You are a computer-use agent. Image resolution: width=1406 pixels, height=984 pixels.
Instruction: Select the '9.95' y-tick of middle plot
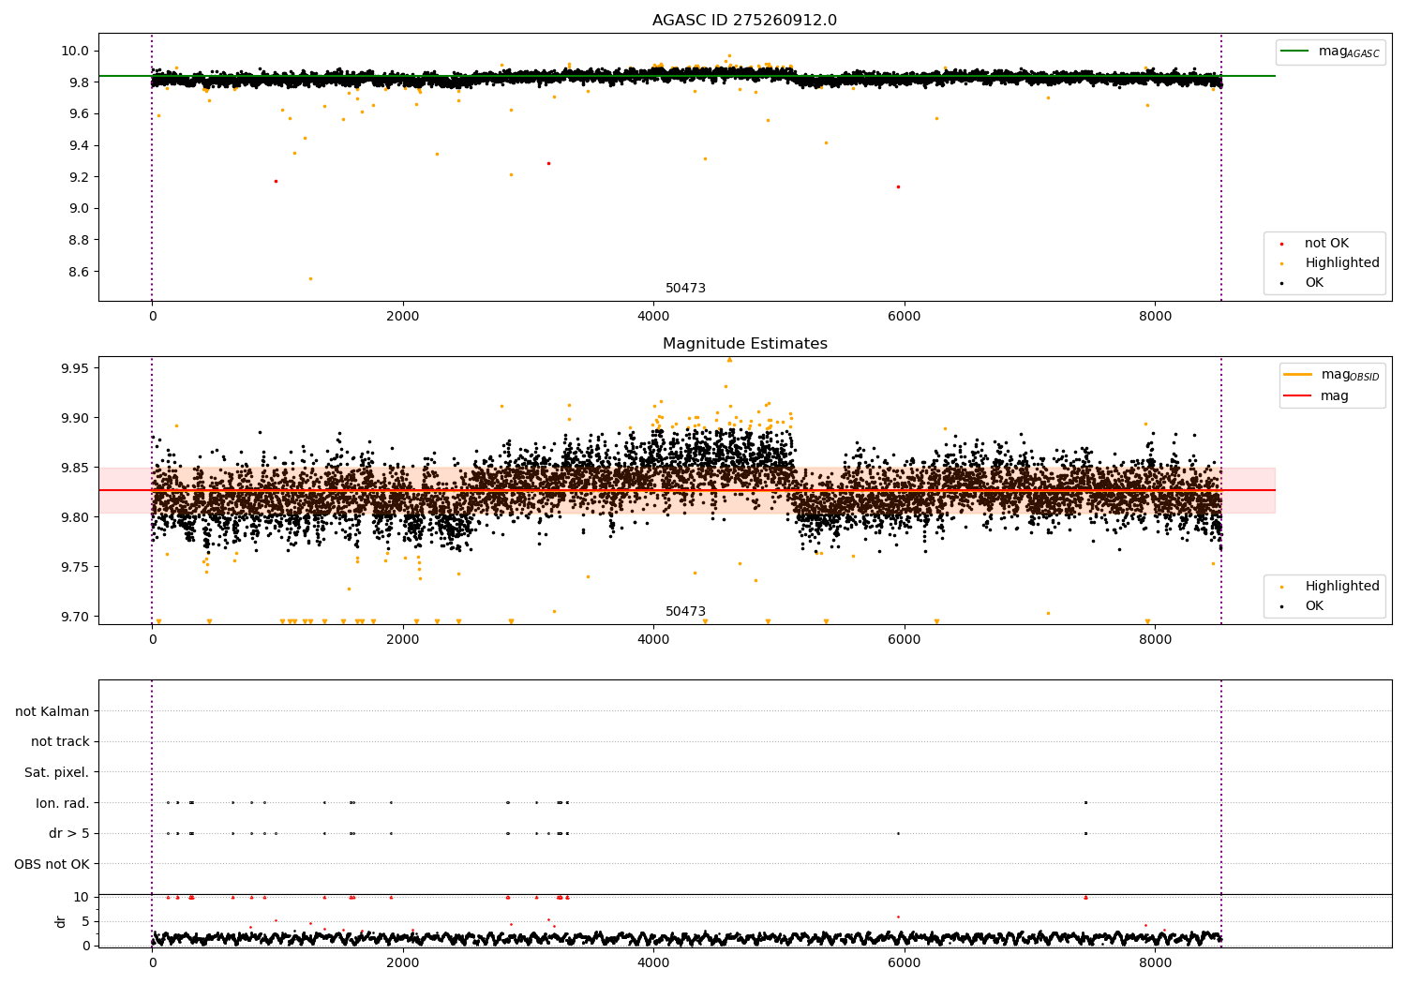[x=75, y=368]
